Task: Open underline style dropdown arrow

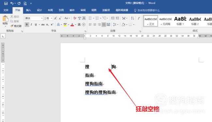Action: tap(39, 25)
